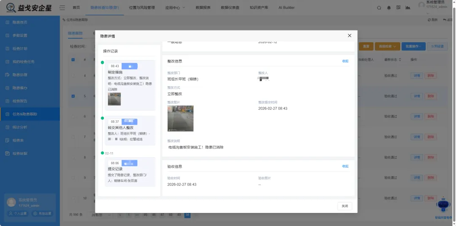Open the 智能问答助手 robot icon
The image size is (456, 226).
click(x=443, y=205)
